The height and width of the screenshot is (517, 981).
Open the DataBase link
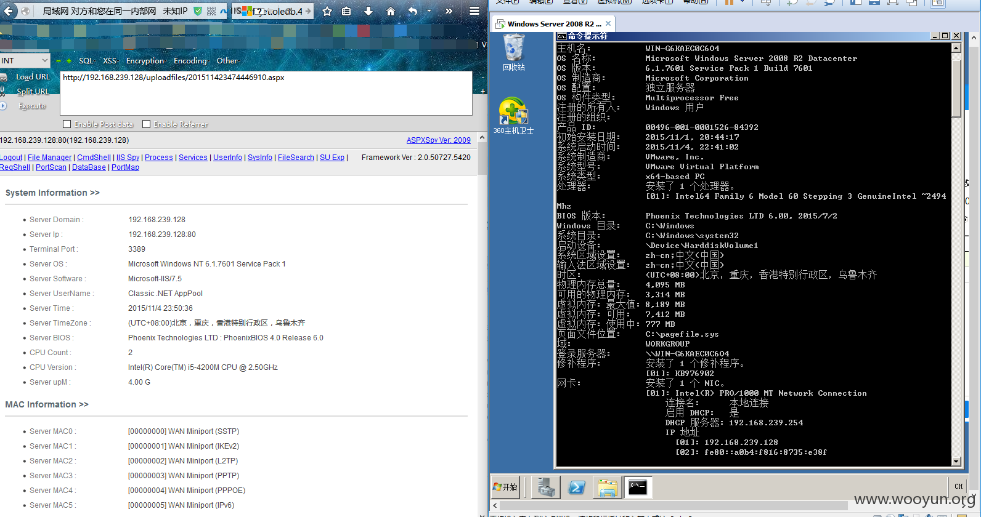(89, 167)
